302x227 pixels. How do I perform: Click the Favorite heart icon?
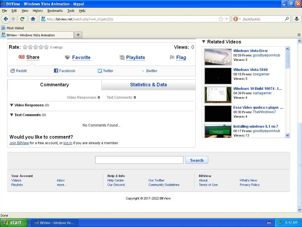(67, 57)
